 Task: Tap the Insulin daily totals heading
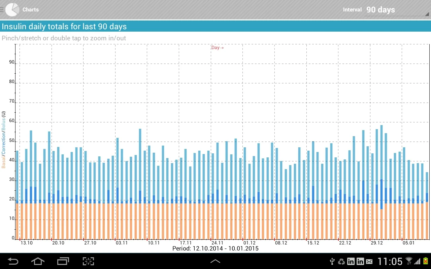tap(64, 27)
